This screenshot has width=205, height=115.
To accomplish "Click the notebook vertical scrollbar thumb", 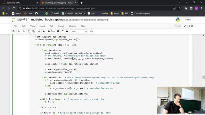I will pyautogui.click(x=204, y=77).
